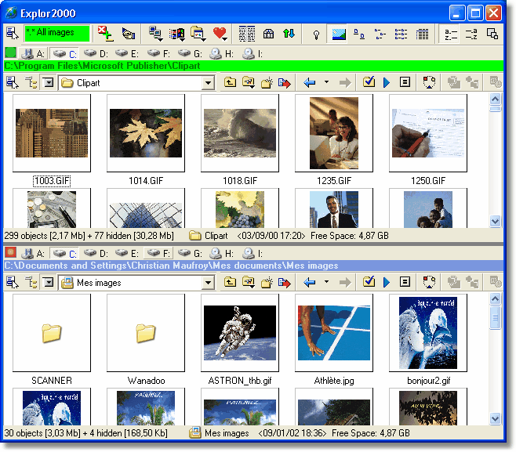Click scroll down arrow in Clipart pane

tap(496, 221)
